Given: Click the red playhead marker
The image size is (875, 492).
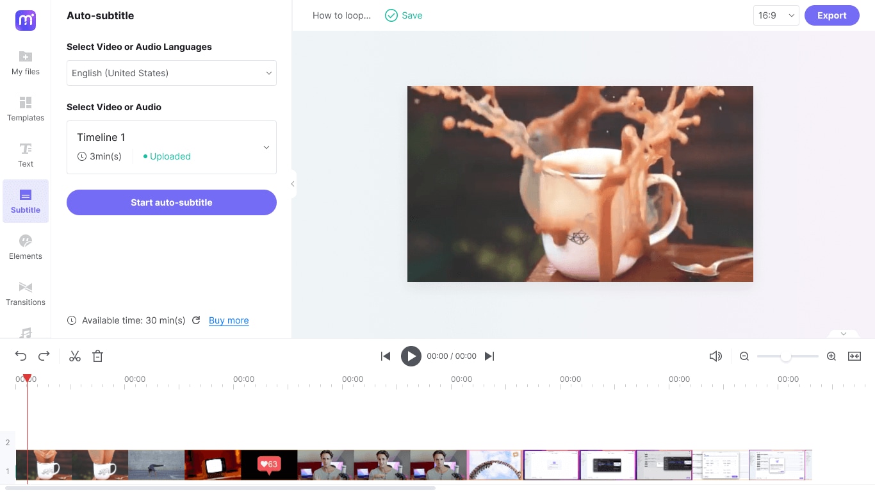Looking at the screenshot, I should (x=27, y=378).
